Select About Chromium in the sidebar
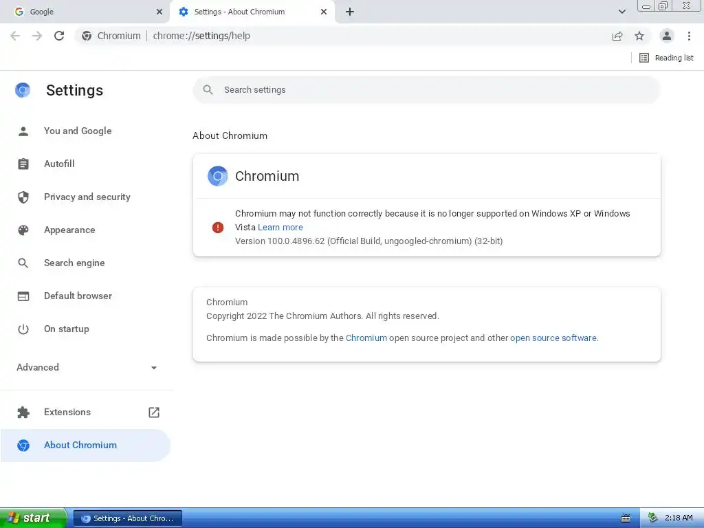This screenshot has height=528, width=704. (85, 445)
